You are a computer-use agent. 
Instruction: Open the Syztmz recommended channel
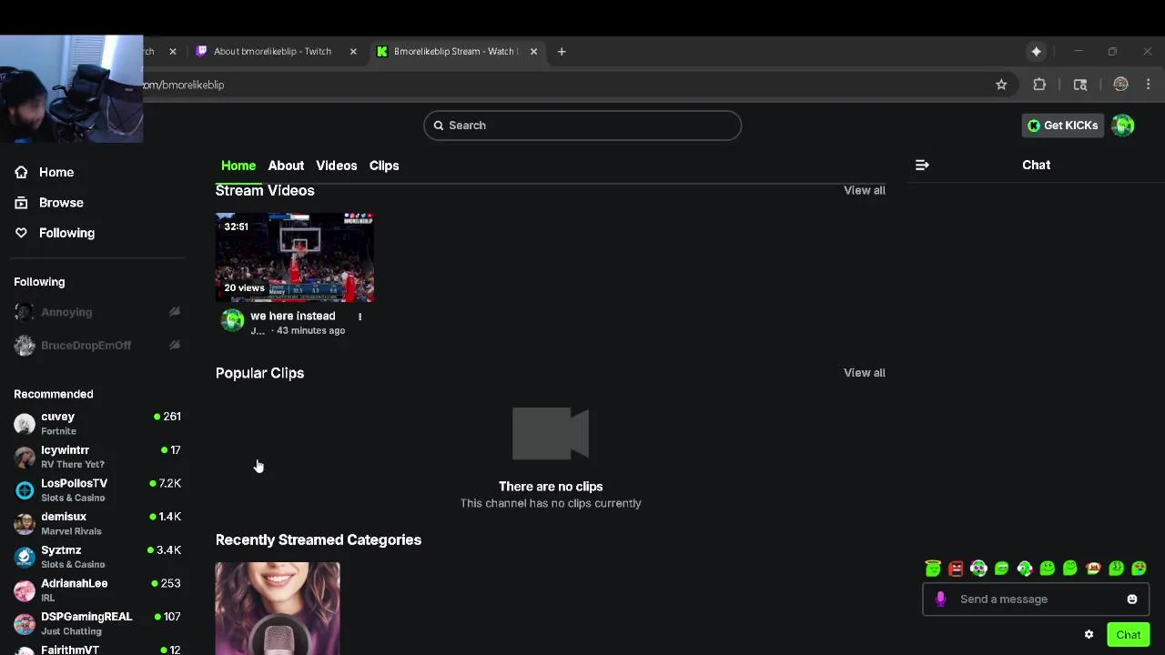point(97,557)
